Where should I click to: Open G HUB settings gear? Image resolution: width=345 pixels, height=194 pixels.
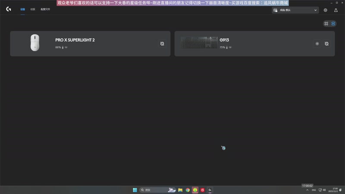(x=326, y=10)
